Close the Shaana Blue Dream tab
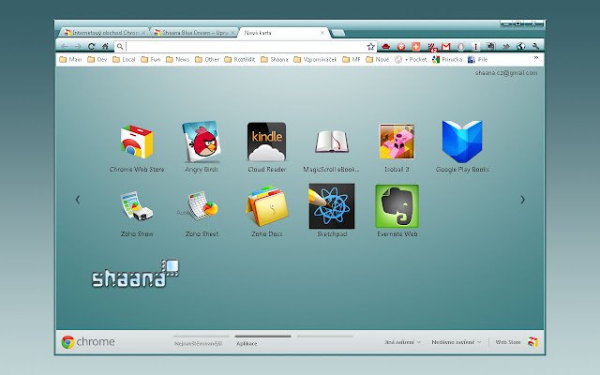Image resolution: width=600 pixels, height=375 pixels. [232, 33]
